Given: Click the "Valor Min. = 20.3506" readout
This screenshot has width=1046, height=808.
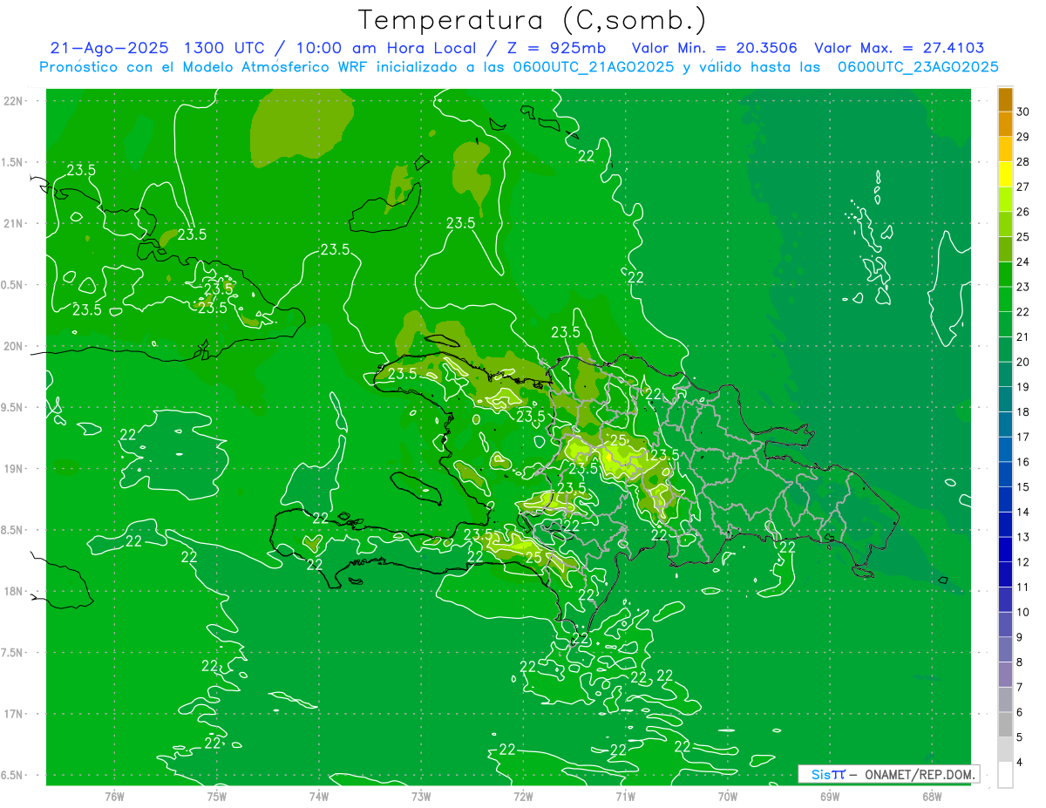Looking at the screenshot, I should point(714,48).
